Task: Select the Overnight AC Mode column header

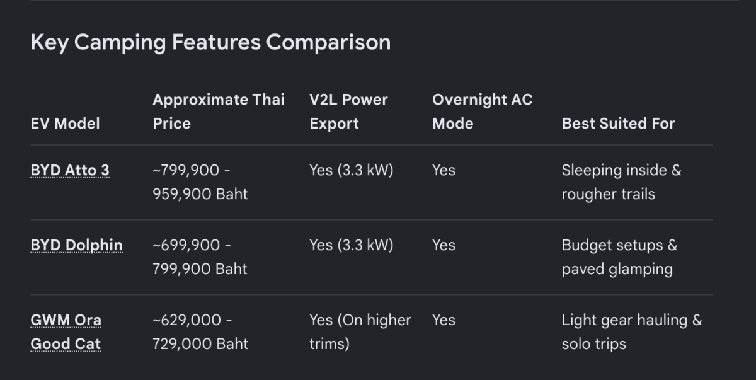Action: coord(482,111)
